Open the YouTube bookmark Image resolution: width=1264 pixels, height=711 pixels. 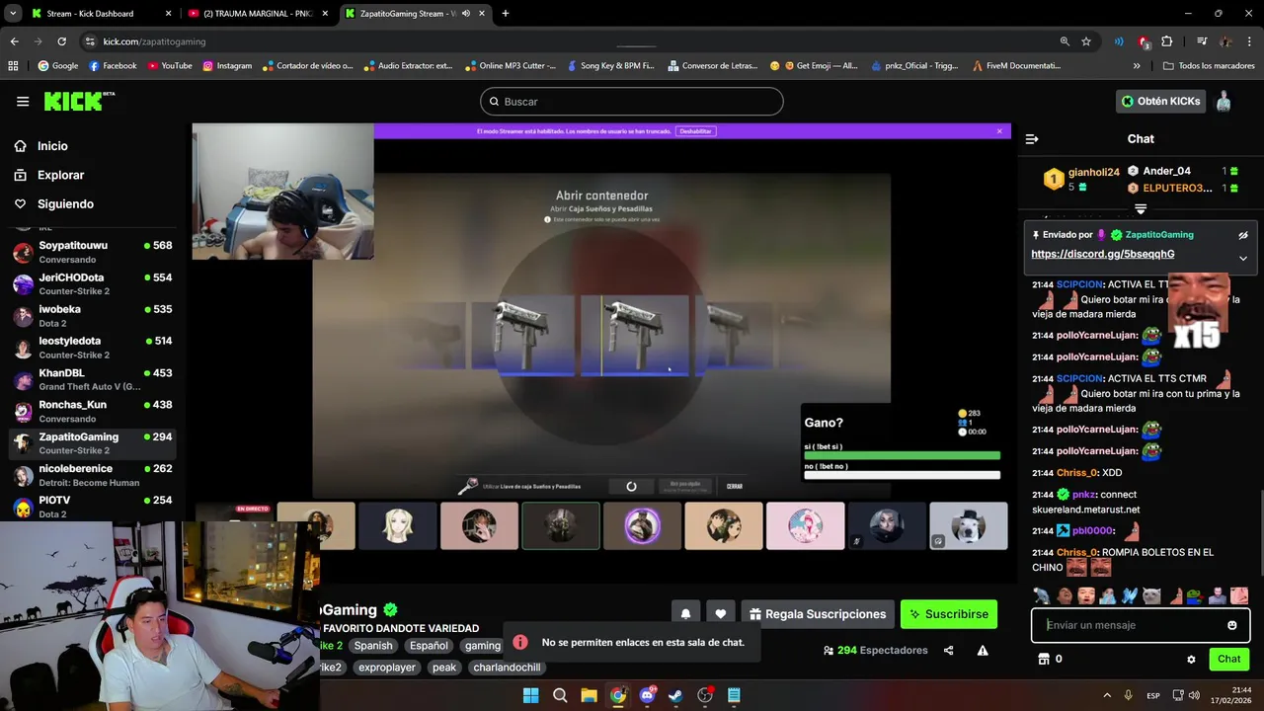[170, 66]
